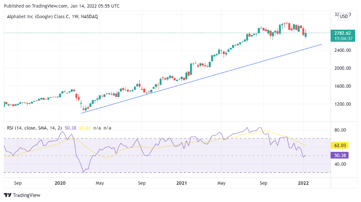Click the 2000.00 price axis label
The width and height of the screenshot is (361, 202).
point(342,68)
